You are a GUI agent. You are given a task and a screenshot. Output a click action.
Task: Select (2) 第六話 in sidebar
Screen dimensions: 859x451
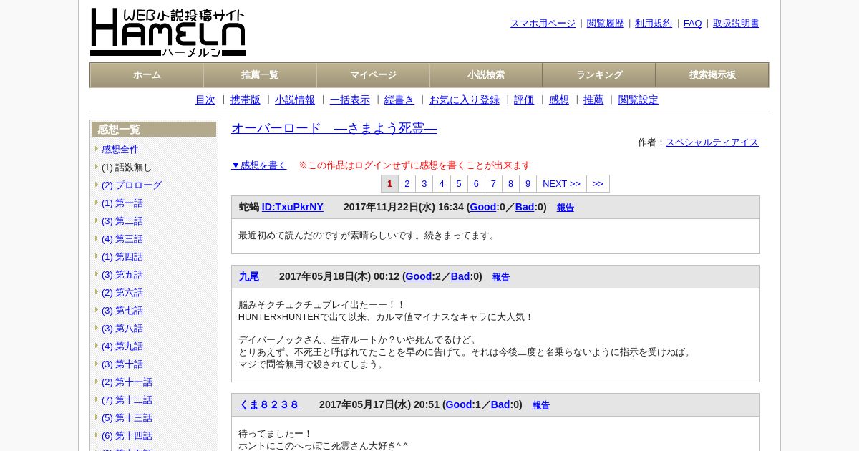(x=122, y=293)
